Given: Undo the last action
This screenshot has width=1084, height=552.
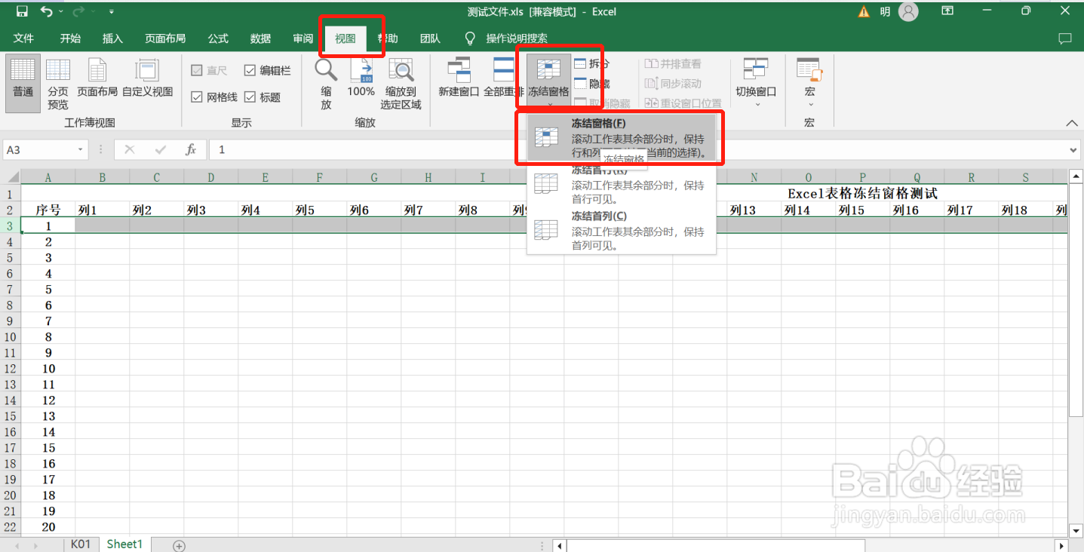Looking at the screenshot, I should pyautogui.click(x=47, y=11).
